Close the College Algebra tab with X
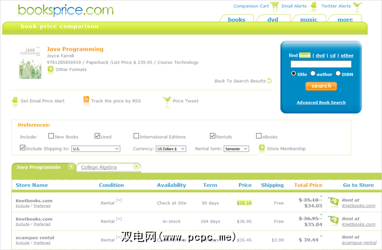The width and height of the screenshot is (382, 250). coord(136,166)
